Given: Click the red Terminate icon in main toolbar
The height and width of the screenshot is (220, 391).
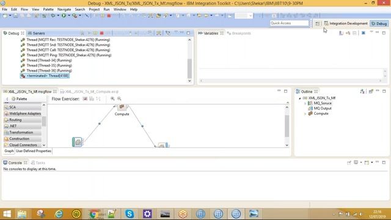Looking at the screenshot, I should pos(109,15).
